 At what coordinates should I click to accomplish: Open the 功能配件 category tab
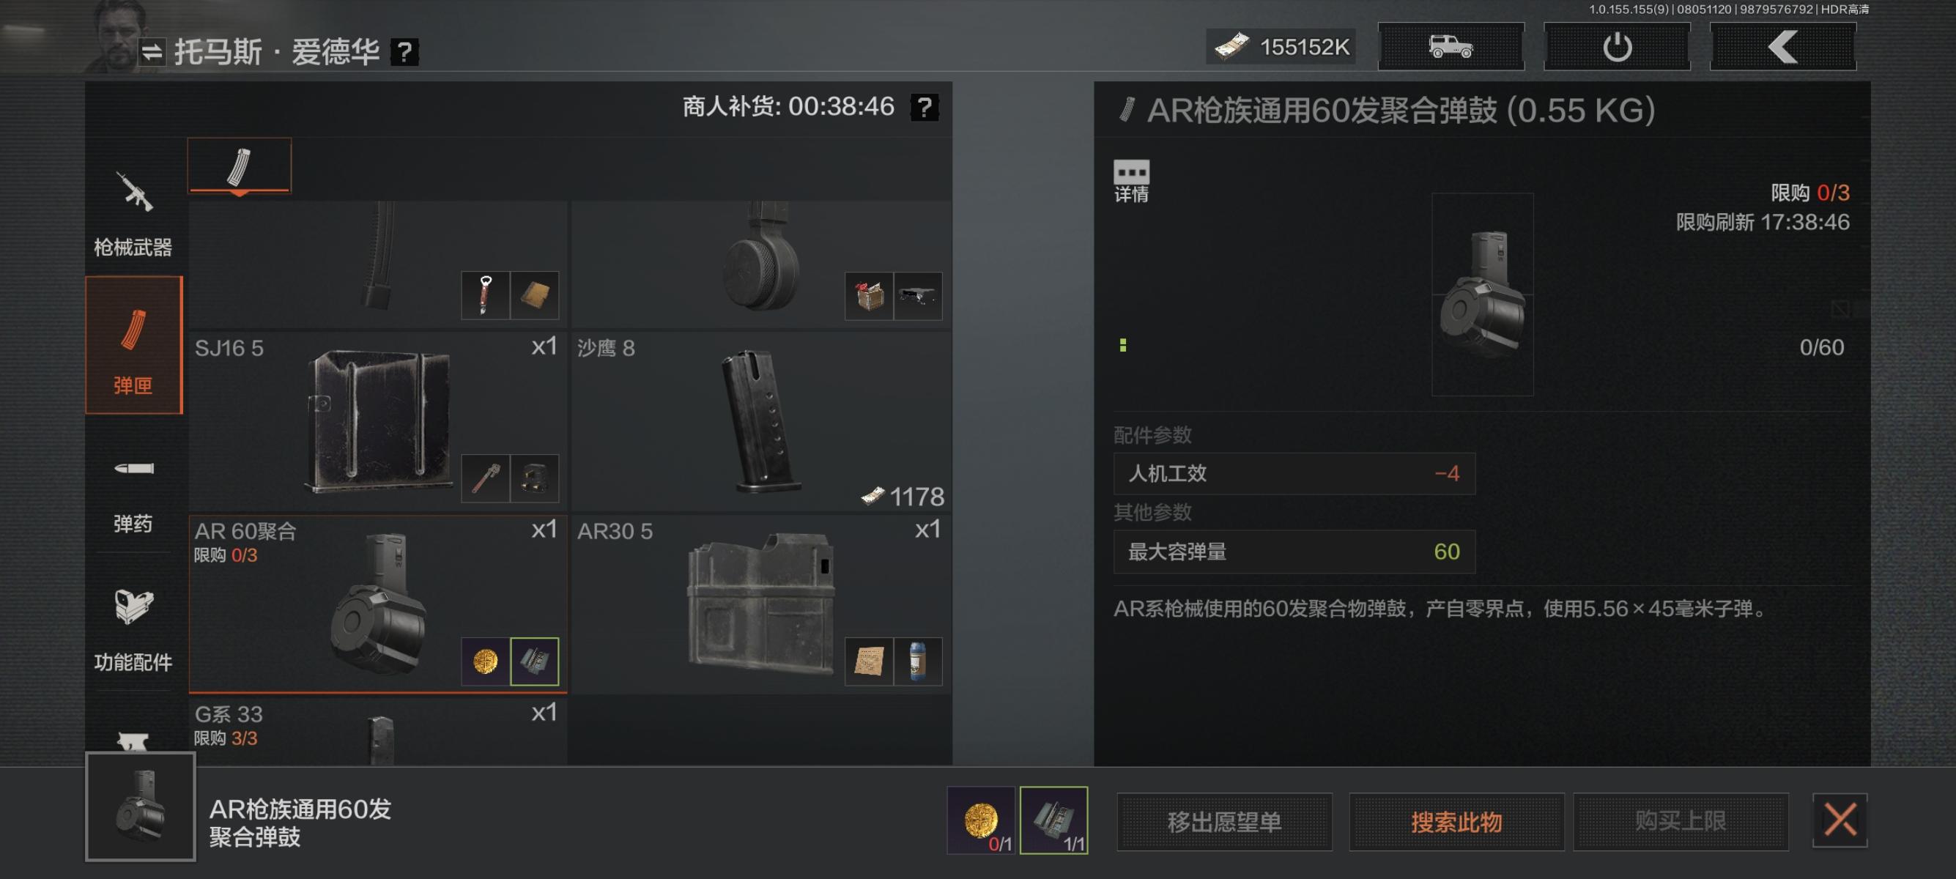[x=133, y=628]
